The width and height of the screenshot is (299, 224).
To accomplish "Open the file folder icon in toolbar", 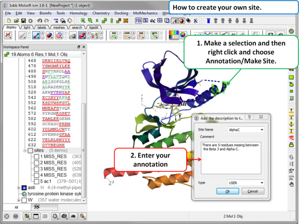I will point(17,21).
